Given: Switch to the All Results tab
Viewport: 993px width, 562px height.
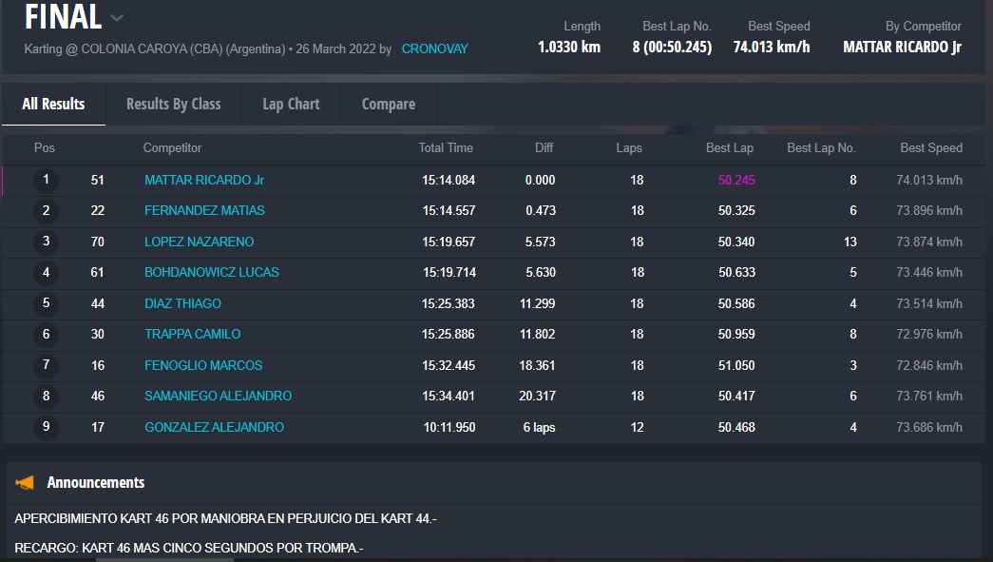Looking at the screenshot, I should tap(53, 105).
